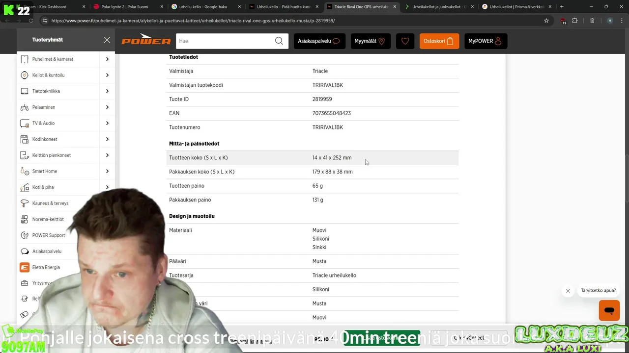Expand Kellot & kuntoilu chevron
Screen dimensions: 629x353
107,76
